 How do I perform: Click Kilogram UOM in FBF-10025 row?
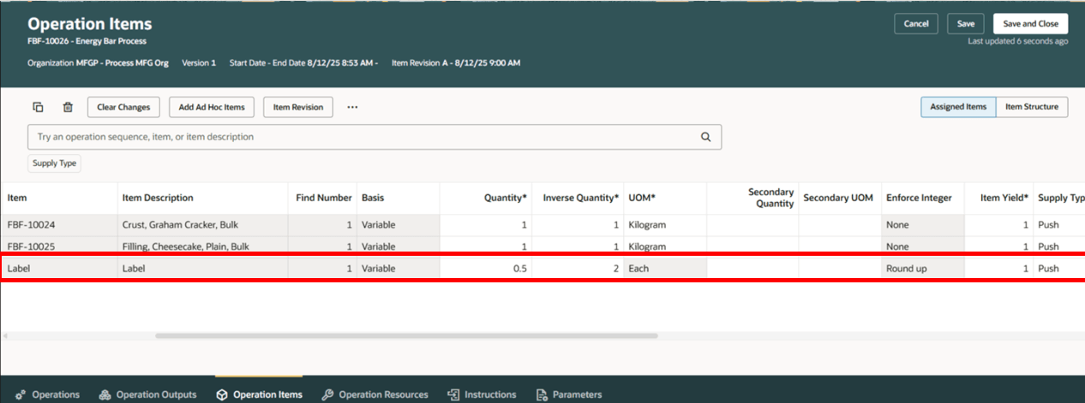click(x=664, y=246)
